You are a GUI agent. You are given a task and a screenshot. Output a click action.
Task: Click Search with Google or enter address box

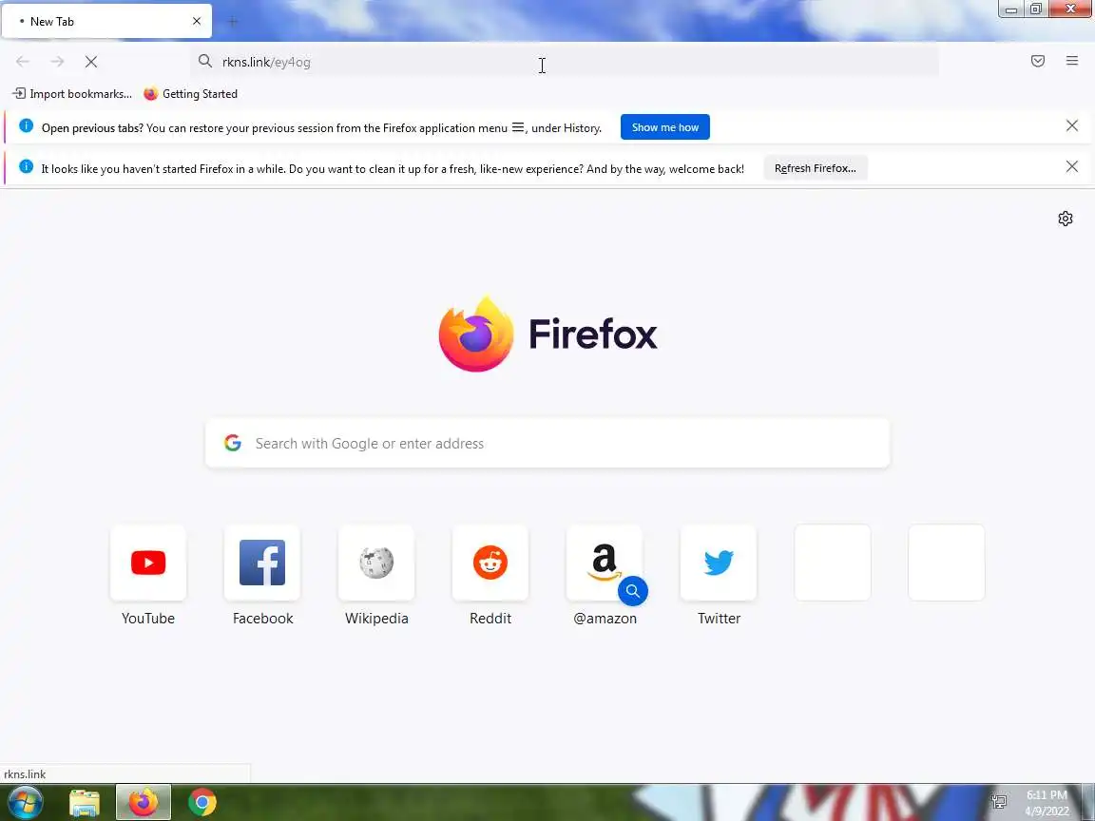coord(547,444)
